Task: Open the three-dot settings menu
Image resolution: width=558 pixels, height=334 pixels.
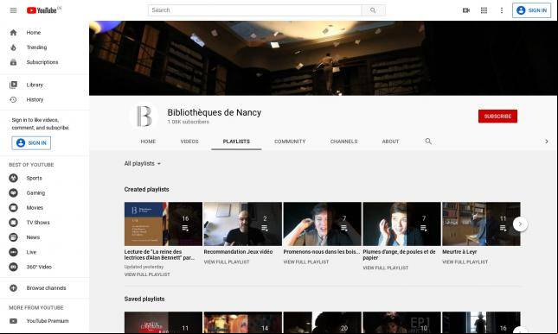Action: [502, 10]
